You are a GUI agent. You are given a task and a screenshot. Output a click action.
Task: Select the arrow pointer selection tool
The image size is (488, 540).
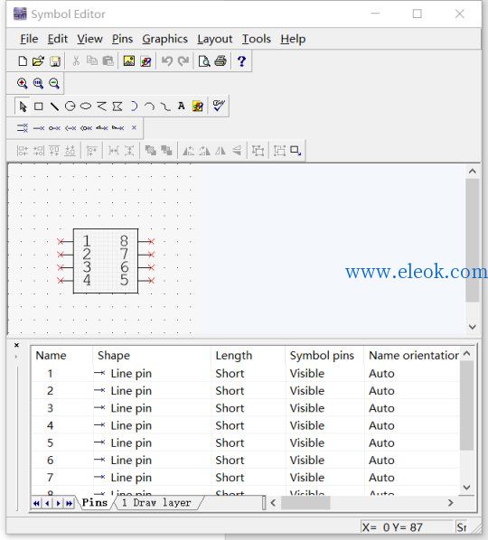pos(23,107)
